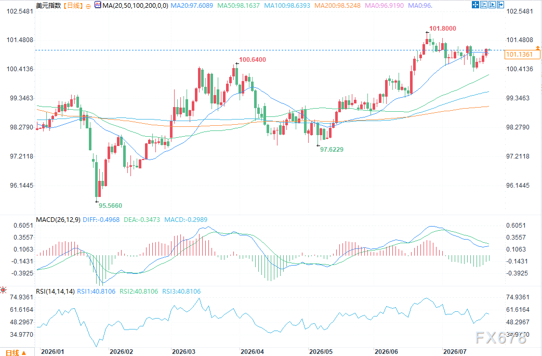Click the MA indicator chart icon

98,5
